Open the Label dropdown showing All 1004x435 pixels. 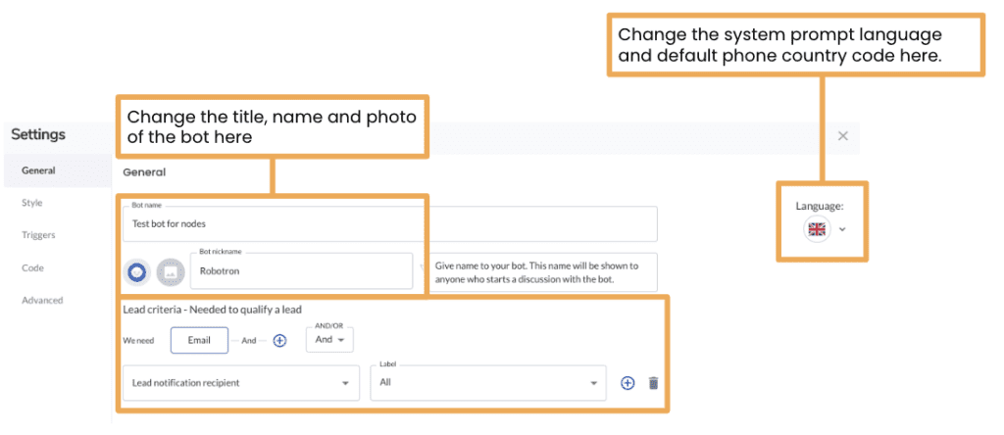(488, 382)
